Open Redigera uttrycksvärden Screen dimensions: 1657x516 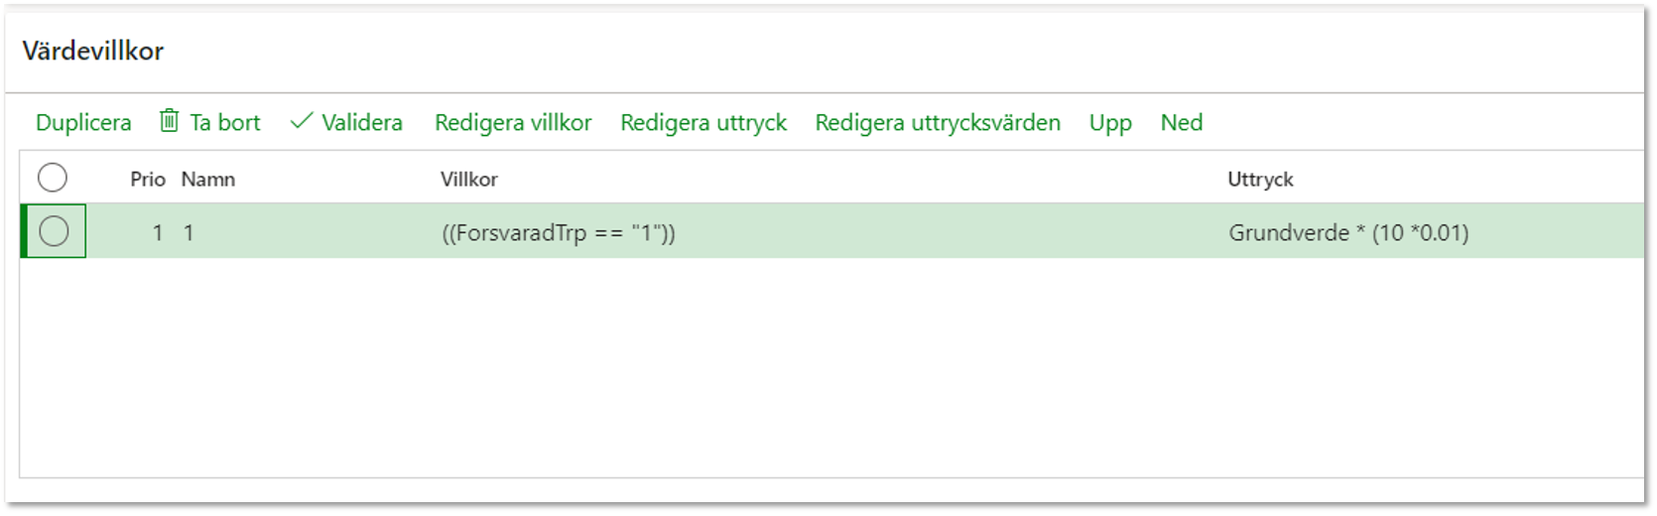[x=938, y=122]
